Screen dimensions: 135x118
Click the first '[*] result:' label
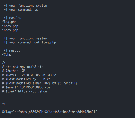click(x=12, y=18)
